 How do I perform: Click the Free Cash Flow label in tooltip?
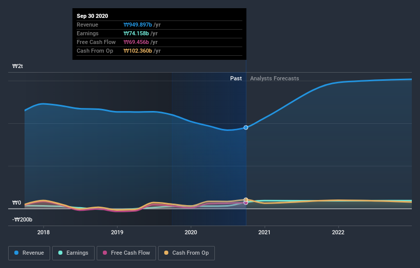tap(96, 42)
